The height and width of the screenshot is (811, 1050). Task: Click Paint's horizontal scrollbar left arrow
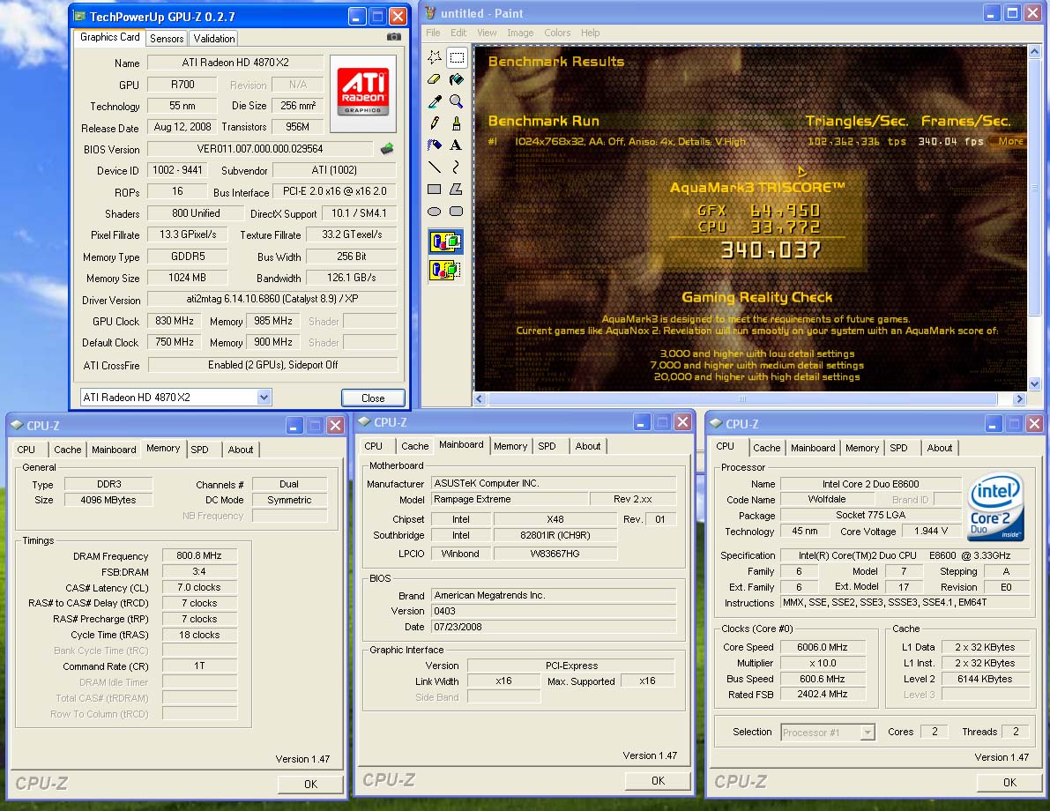point(480,399)
